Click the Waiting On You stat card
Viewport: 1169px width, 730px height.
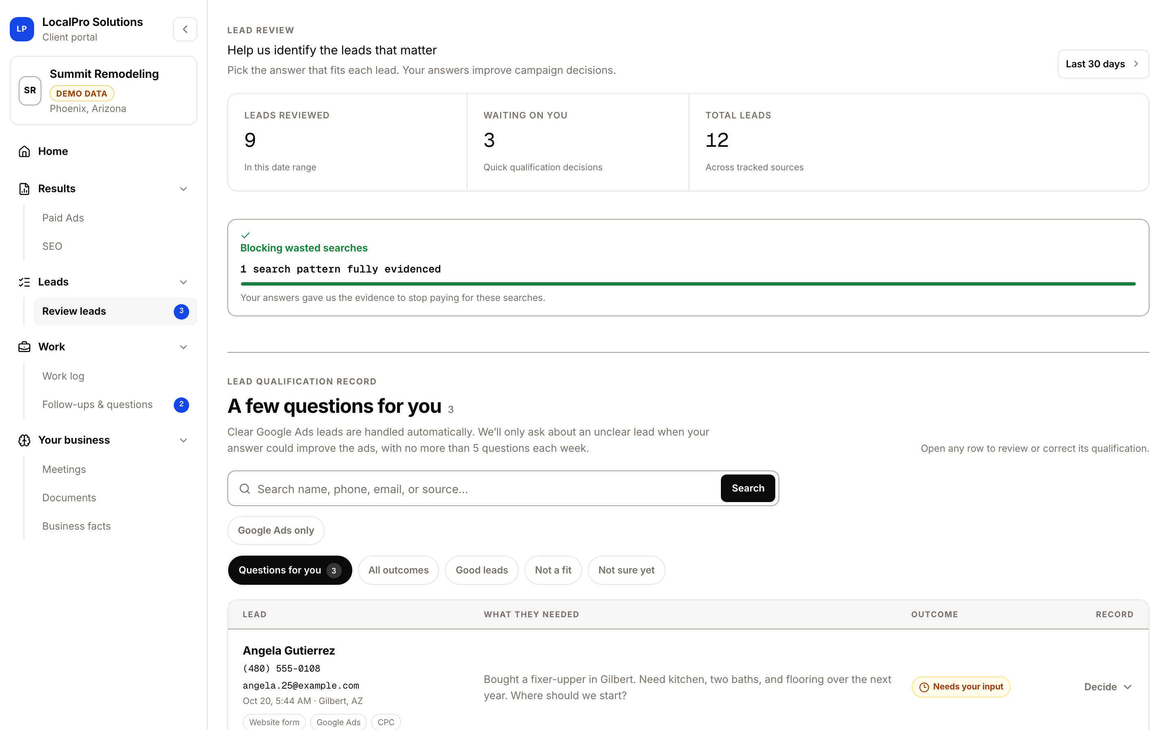[578, 142]
